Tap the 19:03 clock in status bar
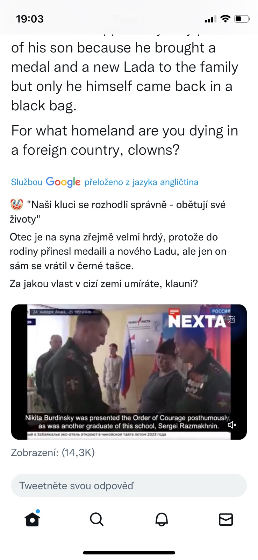The image size is (258, 560). coord(30,19)
